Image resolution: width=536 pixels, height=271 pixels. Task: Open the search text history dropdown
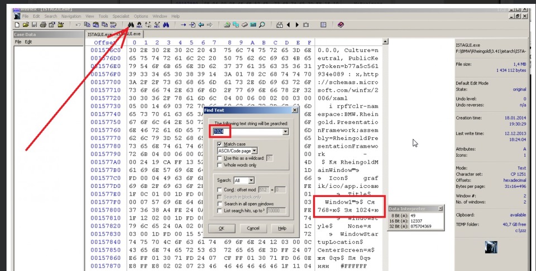point(285,132)
